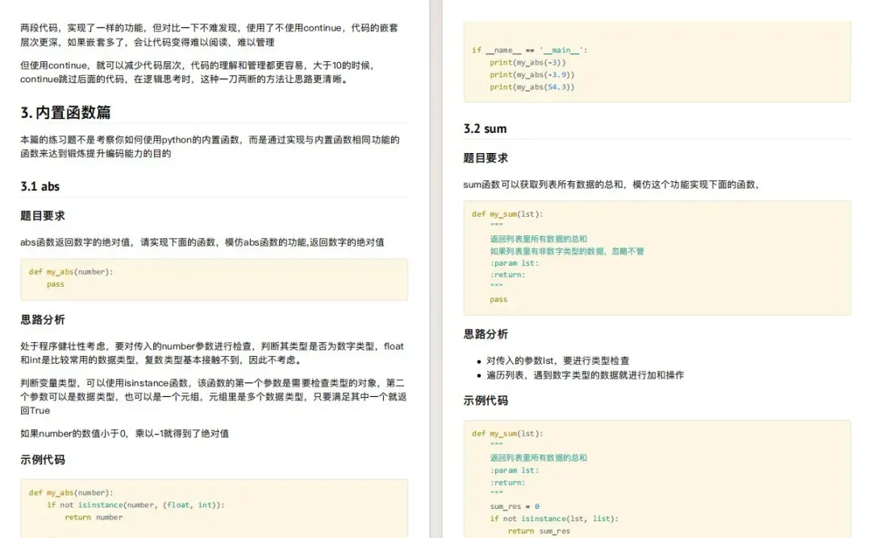The image size is (871, 538).
Task: Click paragraph starting '但使用continue，就可以减少代码层次'
Action: [x=198, y=72]
